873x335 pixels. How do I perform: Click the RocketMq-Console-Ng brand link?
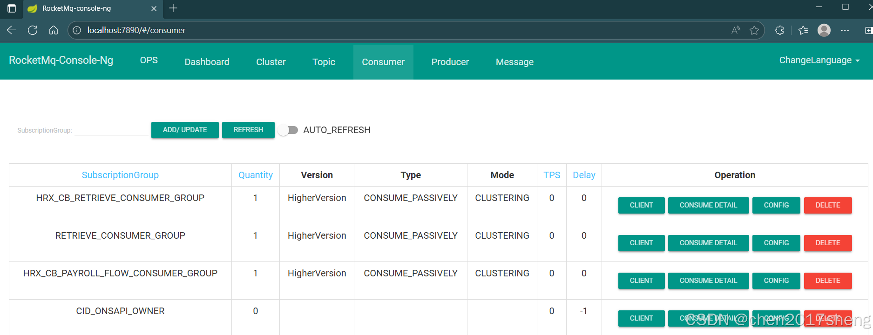tap(61, 60)
